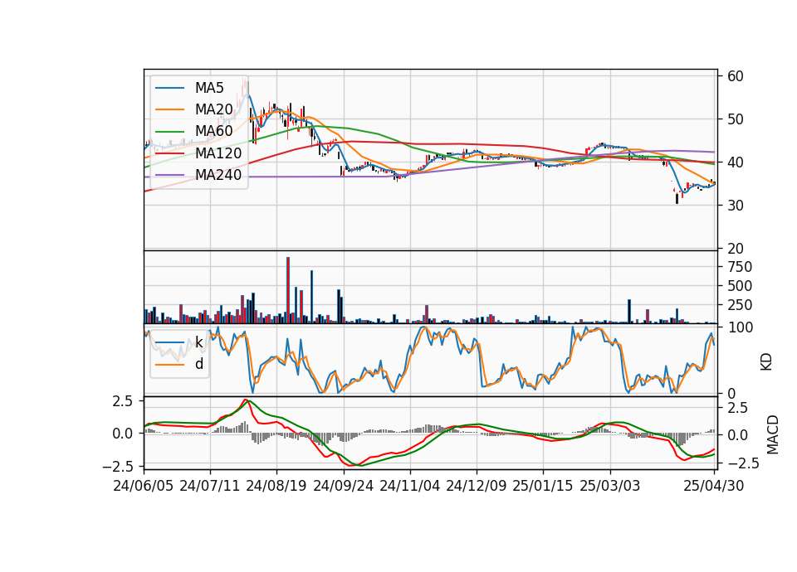Click the orange MA20 legend line

[x=169, y=109]
